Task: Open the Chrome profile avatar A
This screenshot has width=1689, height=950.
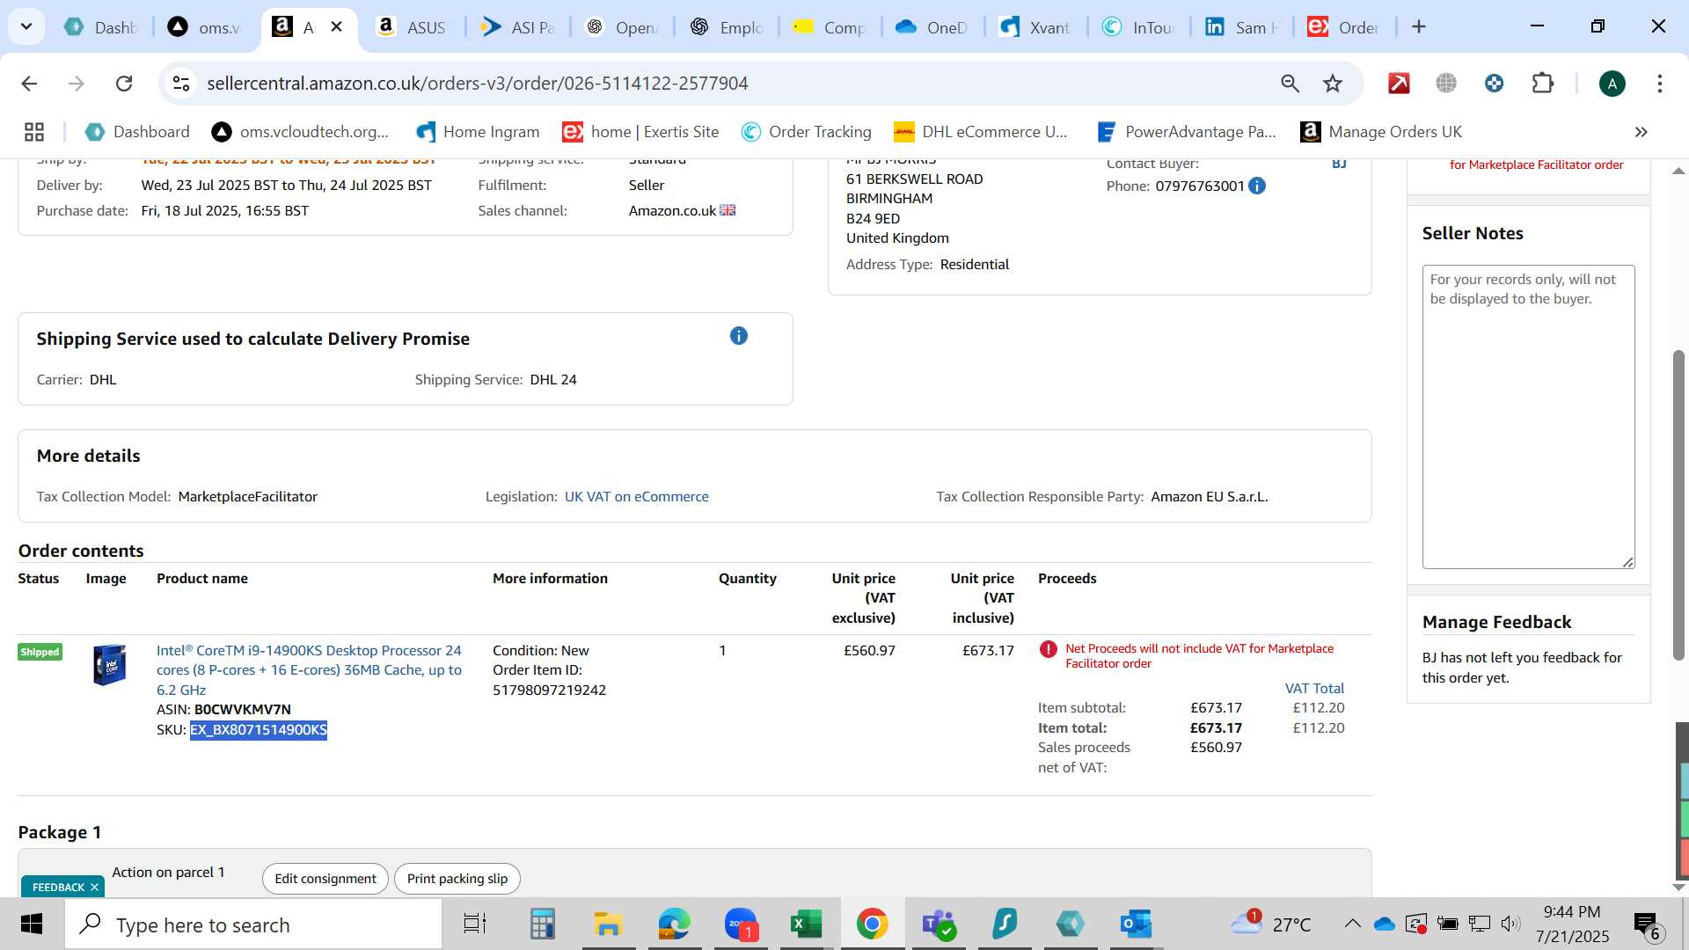Action: [1612, 84]
